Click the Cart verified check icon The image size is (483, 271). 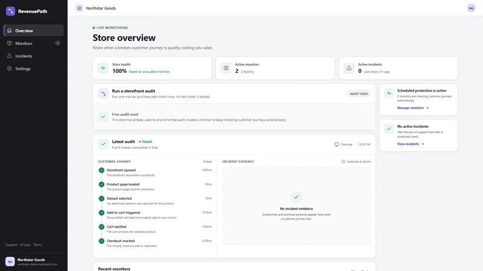pyautogui.click(x=101, y=227)
